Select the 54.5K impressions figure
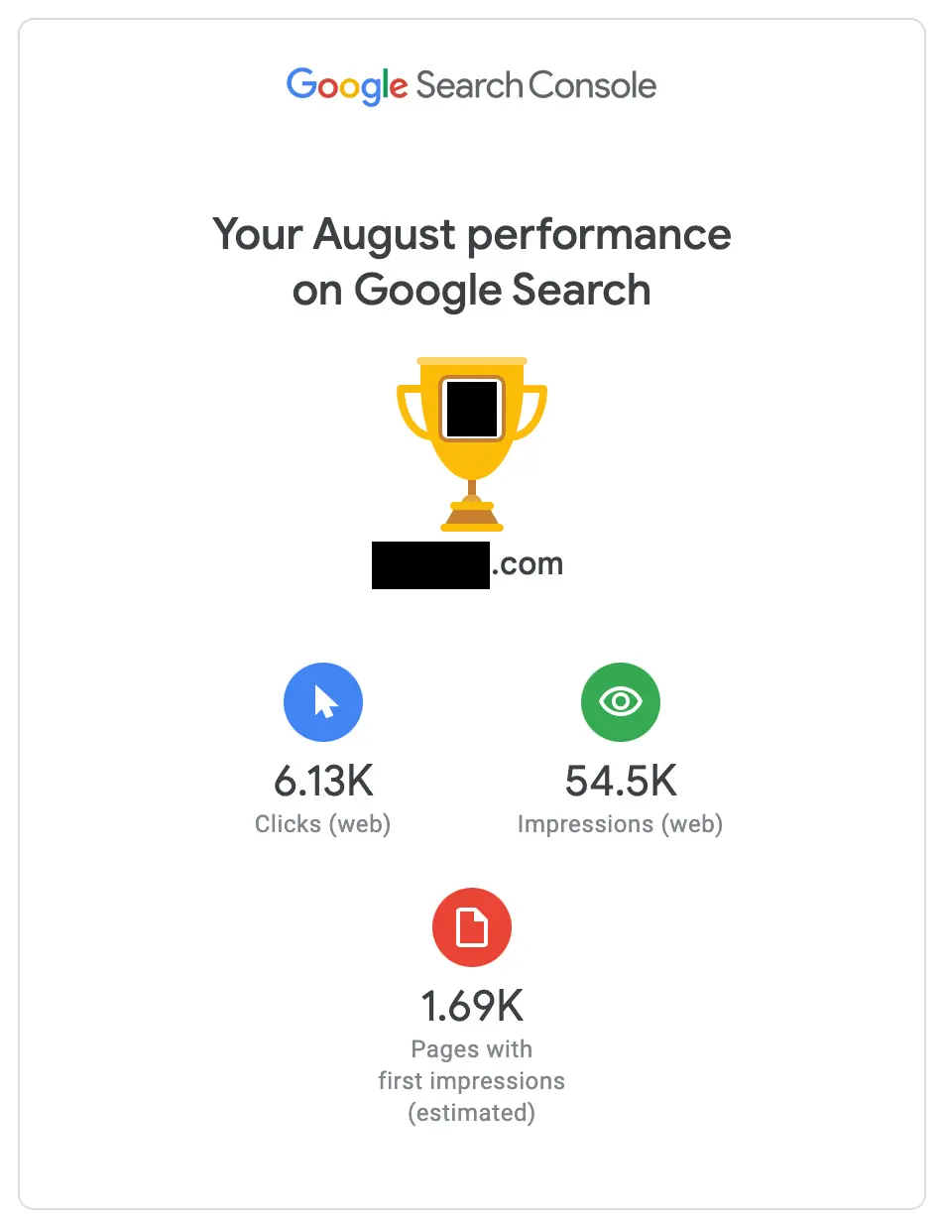944x1222 pixels. tap(621, 783)
